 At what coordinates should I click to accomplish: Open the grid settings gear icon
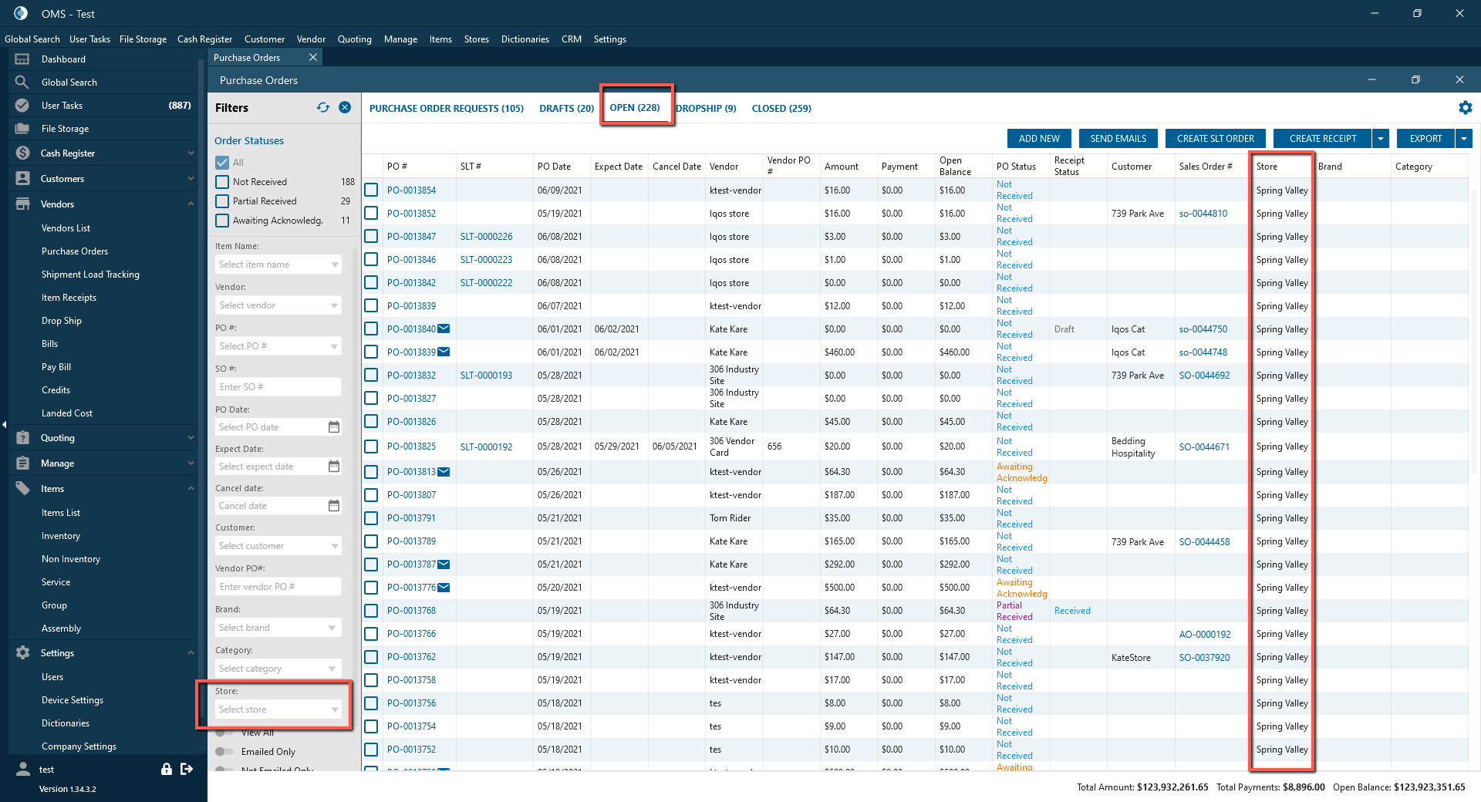[x=1465, y=108]
